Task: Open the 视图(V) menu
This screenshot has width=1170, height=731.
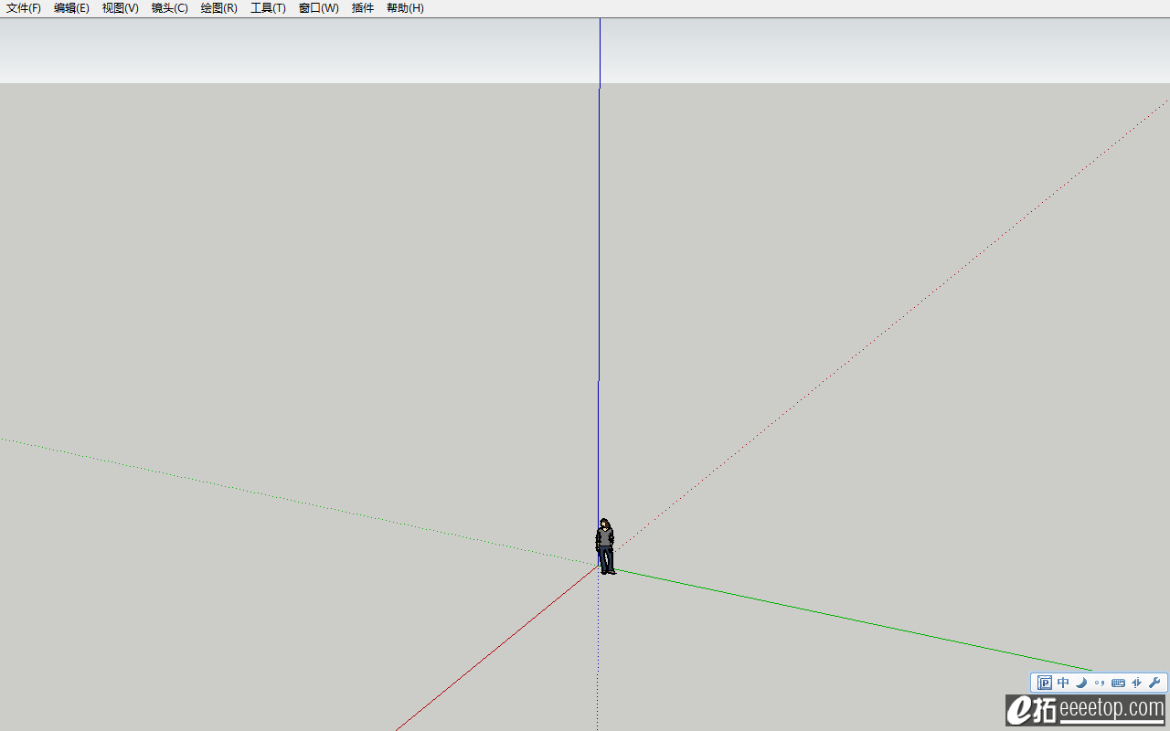Action: [x=120, y=8]
